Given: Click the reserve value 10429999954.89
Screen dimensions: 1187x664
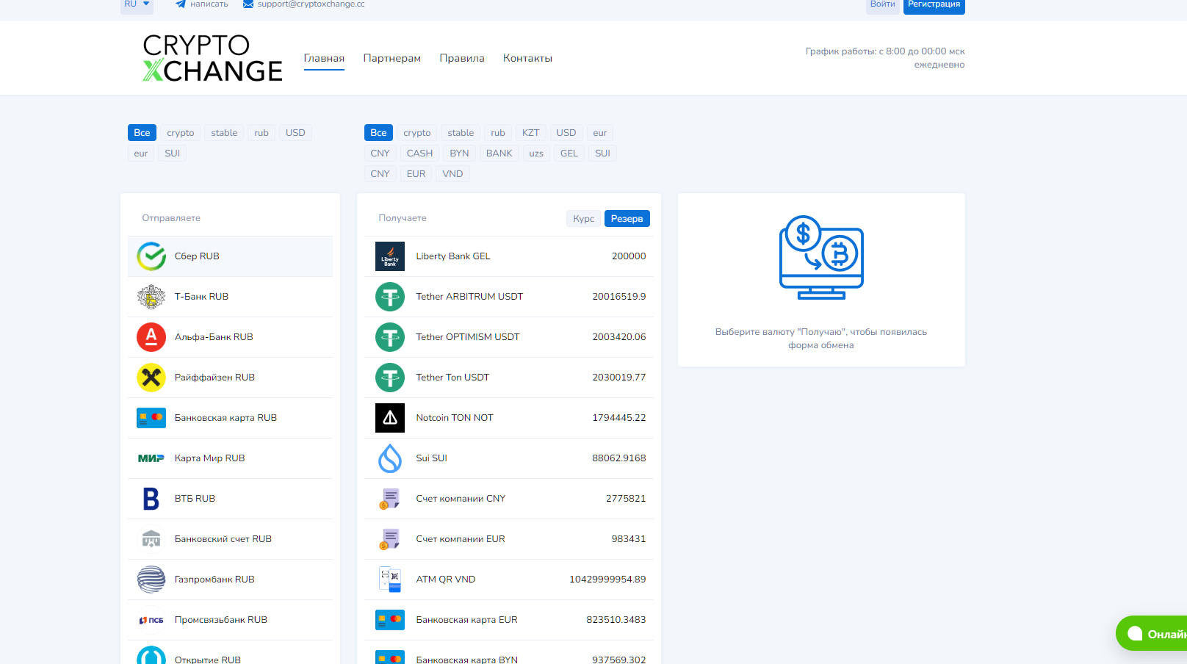Looking at the screenshot, I should [607, 580].
